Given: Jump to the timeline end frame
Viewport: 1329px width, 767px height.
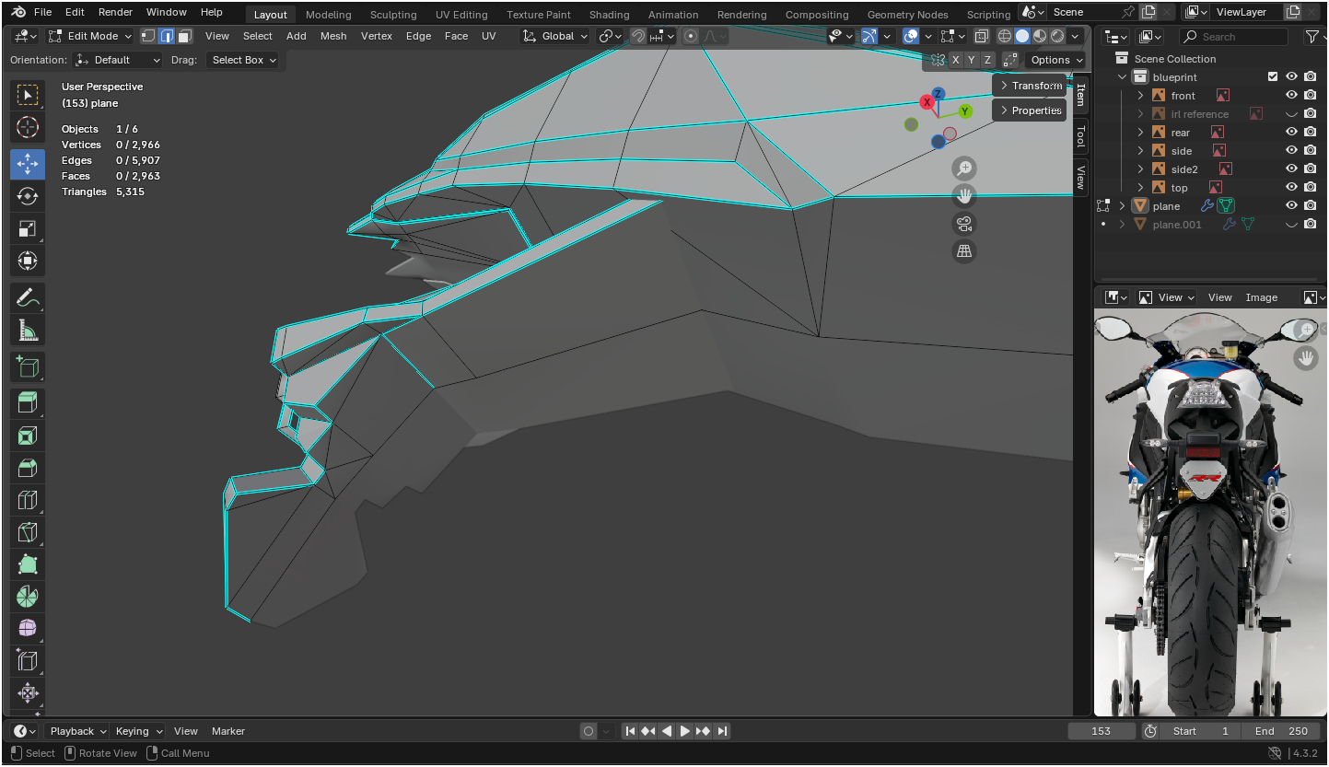Looking at the screenshot, I should click(x=722, y=731).
